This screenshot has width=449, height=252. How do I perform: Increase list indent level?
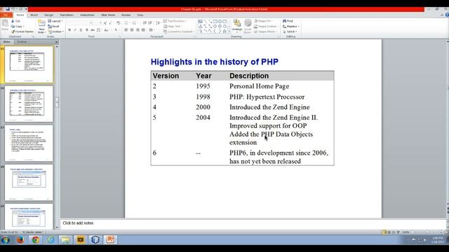click(150, 23)
